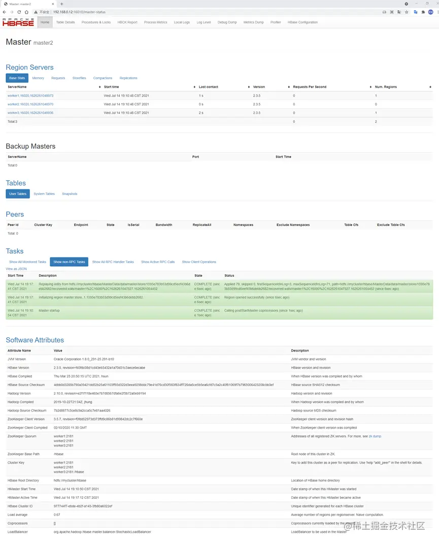The width and height of the screenshot is (439, 545).
Task: Open the extensions puzzle icon
Action: (x=423, y=12)
